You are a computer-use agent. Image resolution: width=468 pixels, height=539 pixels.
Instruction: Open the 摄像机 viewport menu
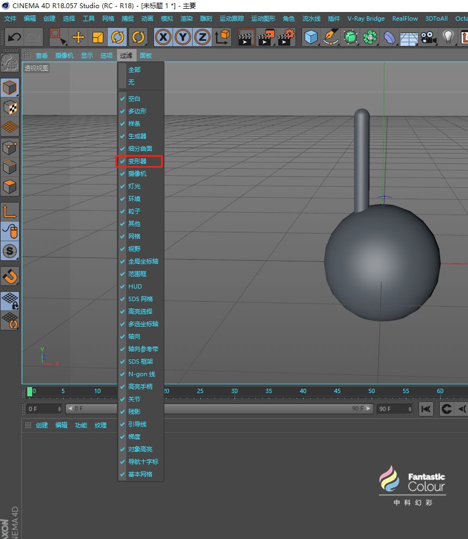pos(64,56)
